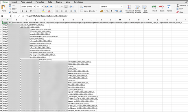Screen dimensions: 188x112
Task: Decrease the cell indent
Action: click(x=71, y=11)
